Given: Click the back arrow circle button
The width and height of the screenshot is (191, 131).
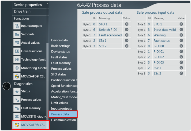Looking at the screenshot, I should click(6, 86).
